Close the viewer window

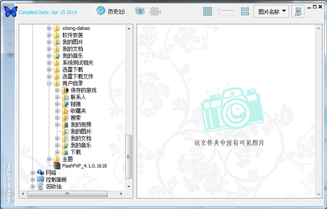tap(320, 7)
